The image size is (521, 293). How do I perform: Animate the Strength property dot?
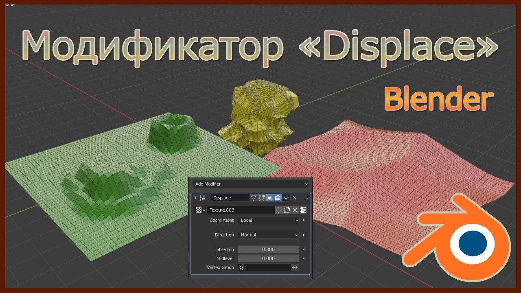pyautogui.click(x=304, y=249)
